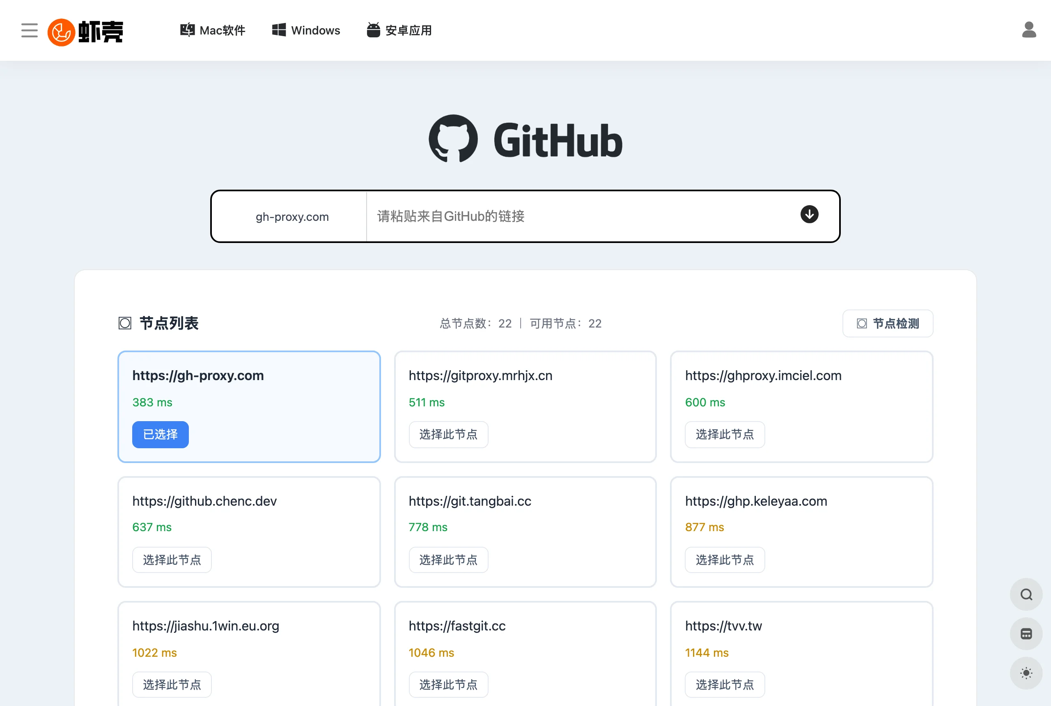Click the 总节点数: 22 text

[475, 323]
